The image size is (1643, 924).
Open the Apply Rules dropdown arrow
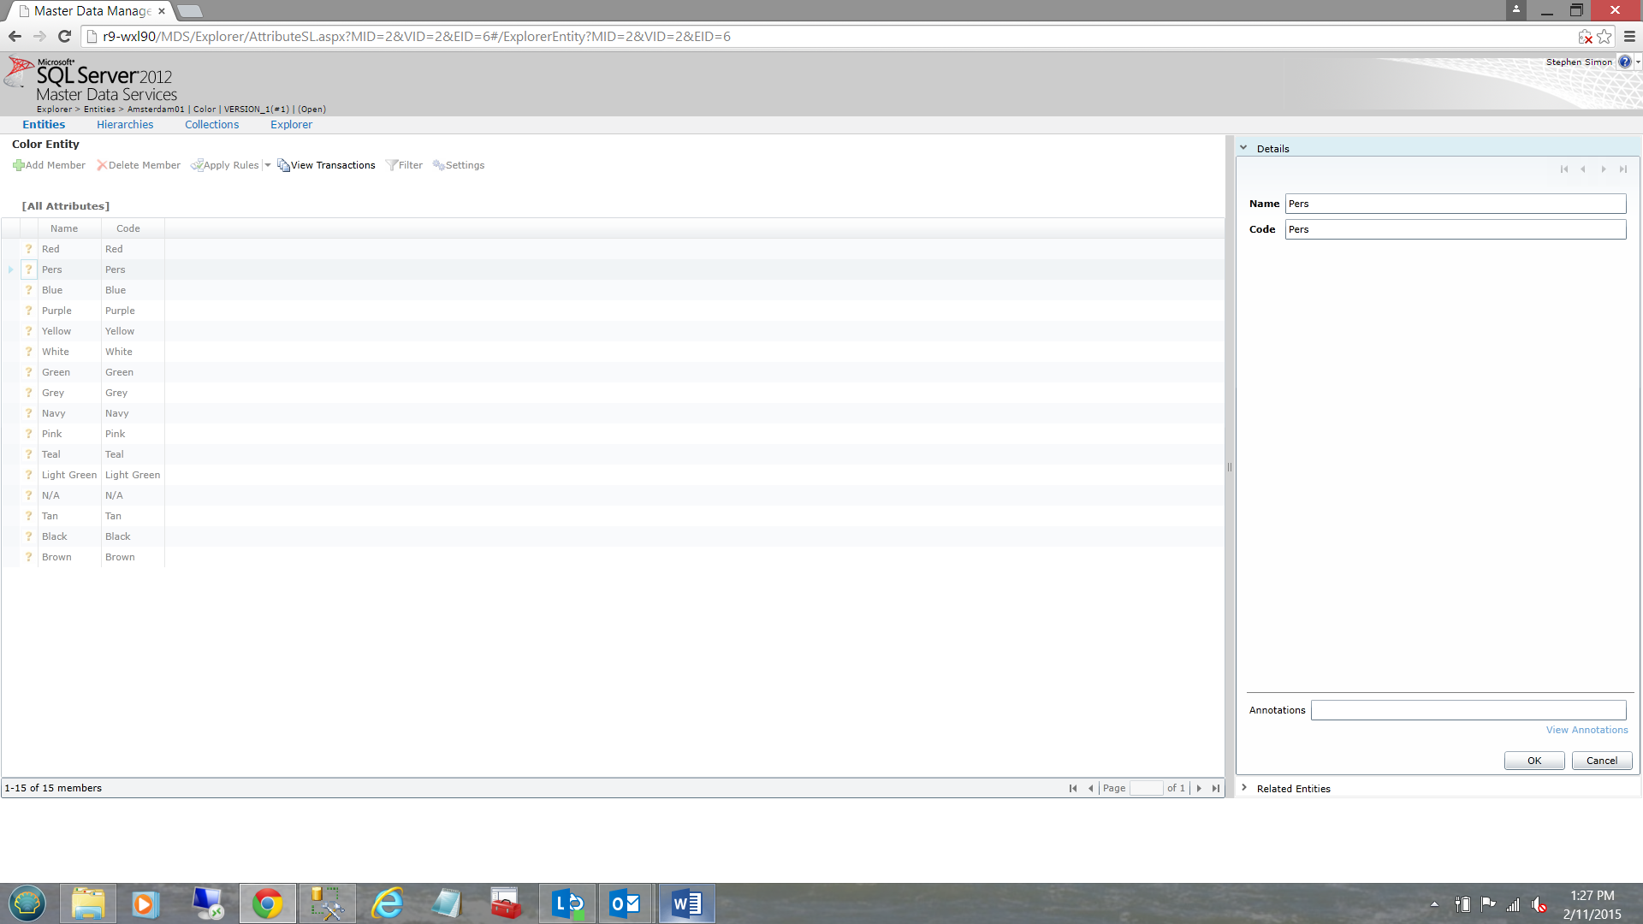[268, 165]
